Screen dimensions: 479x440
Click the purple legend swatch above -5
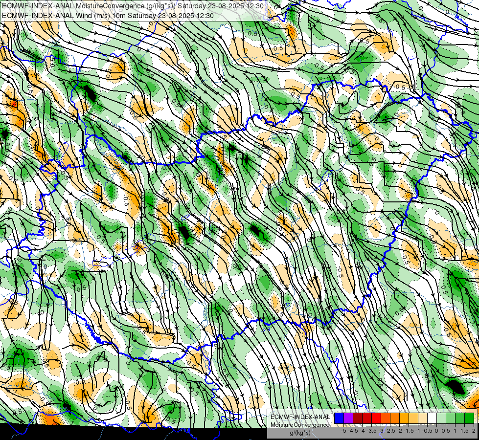(x=348, y=418)
